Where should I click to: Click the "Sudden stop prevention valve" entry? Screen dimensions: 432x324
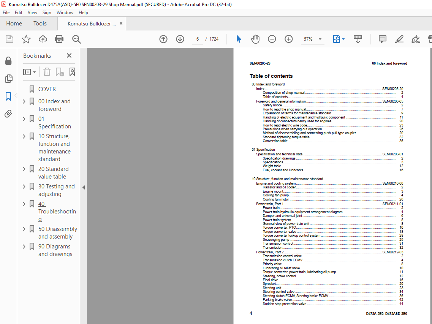pyautogui.click(x=284, y=304)
